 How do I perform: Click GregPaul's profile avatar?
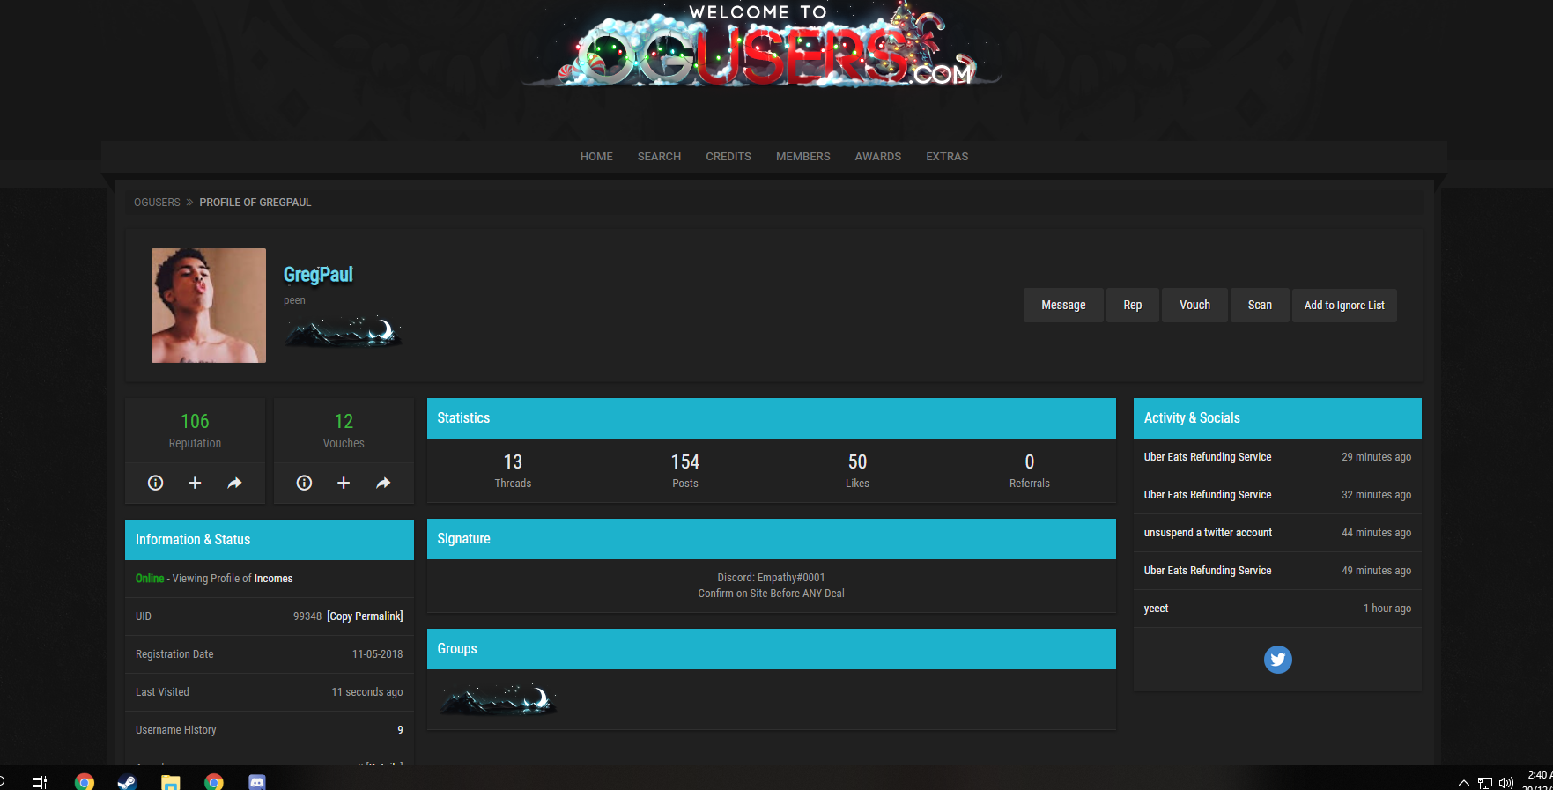(209, 306)
